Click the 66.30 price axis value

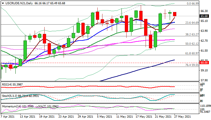(204, 11)
